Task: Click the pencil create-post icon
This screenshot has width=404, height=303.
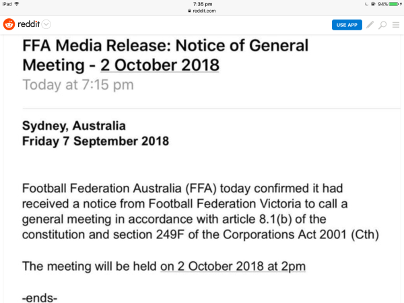Action: [370, 25]
